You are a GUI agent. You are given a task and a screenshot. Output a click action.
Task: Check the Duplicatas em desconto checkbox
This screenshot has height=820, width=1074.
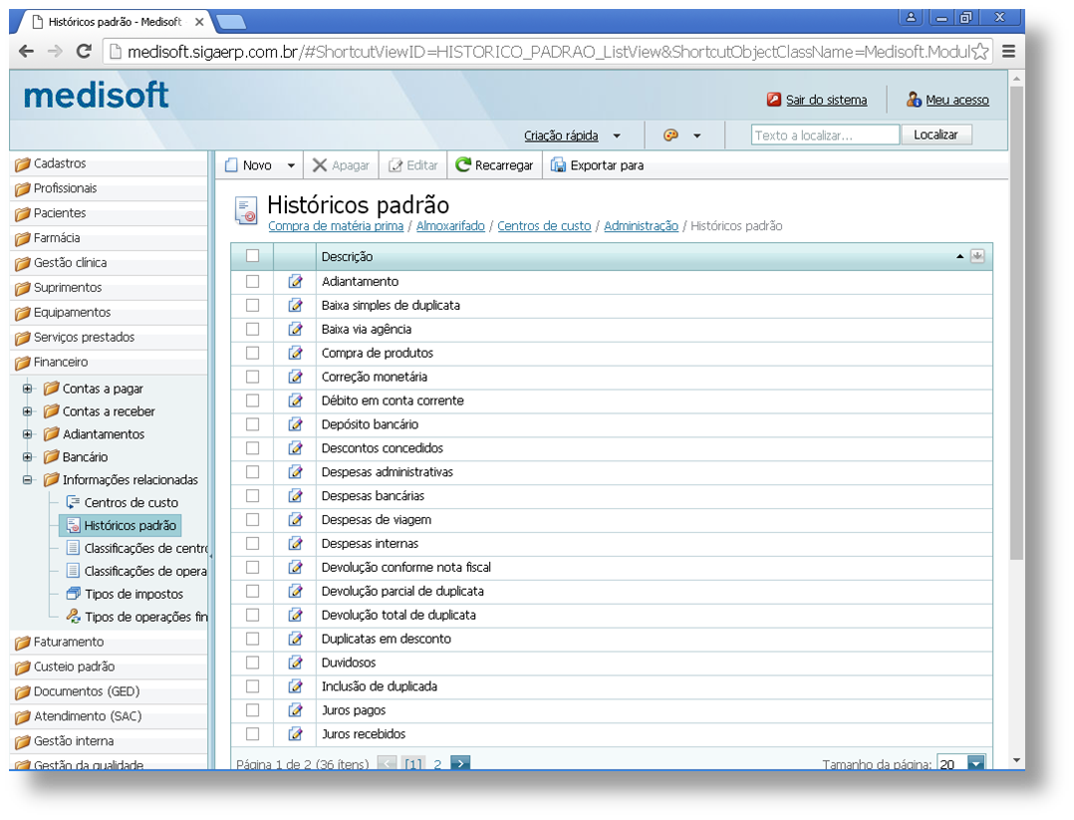[x=253, y=639]
